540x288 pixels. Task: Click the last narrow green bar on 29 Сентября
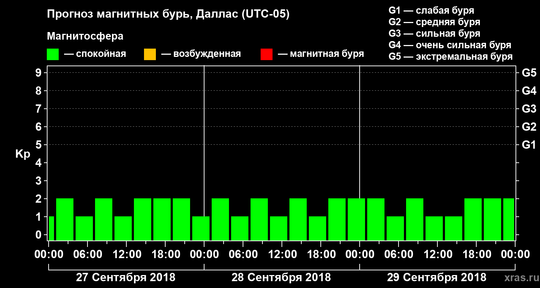[x=509, y=219]
